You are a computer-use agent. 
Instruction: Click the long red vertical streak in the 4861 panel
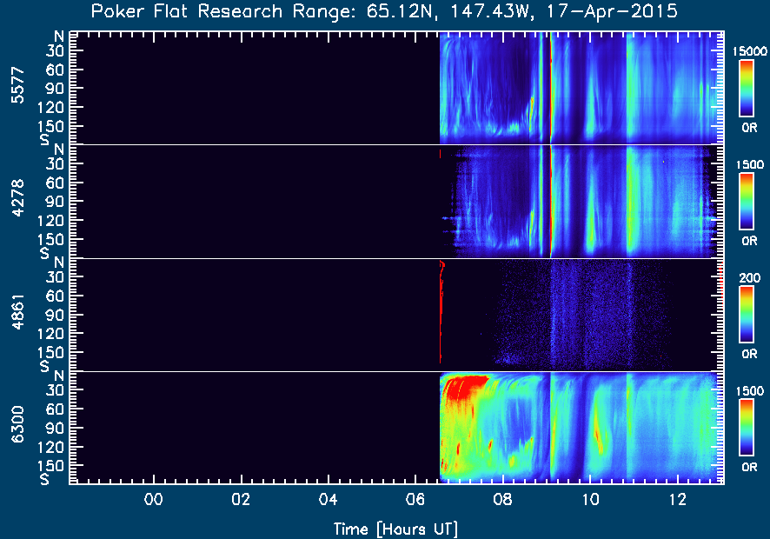(441, 312)
